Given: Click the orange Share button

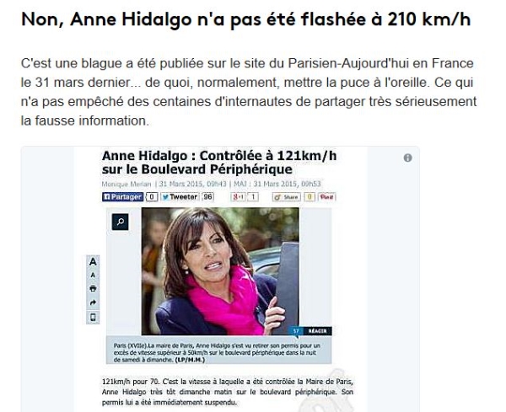Looking at the screenshot, I should click(x=286, y=197).
